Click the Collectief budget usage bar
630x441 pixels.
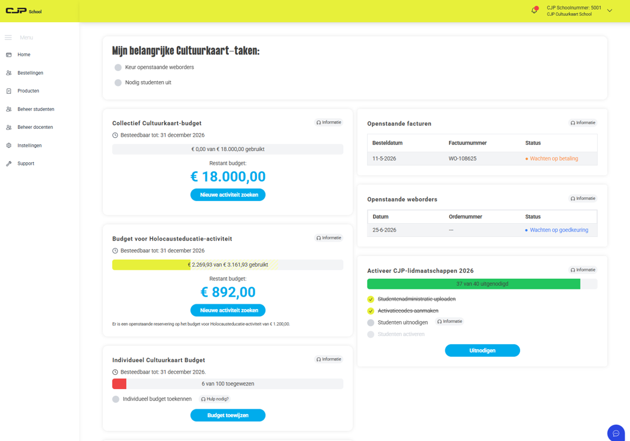(x=228, y=149)
